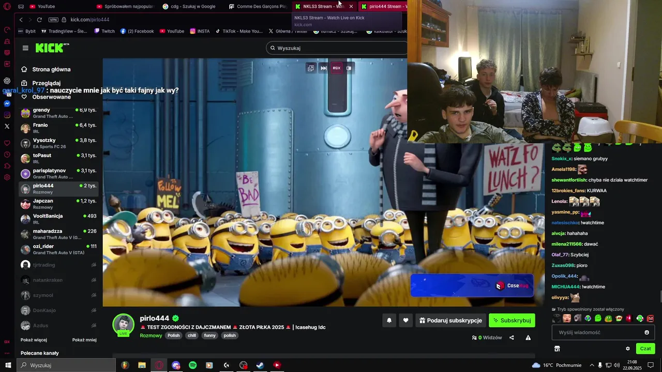
Task: Open X (Twitter) in Opera sidebar
Action: [x=7, y=126]
